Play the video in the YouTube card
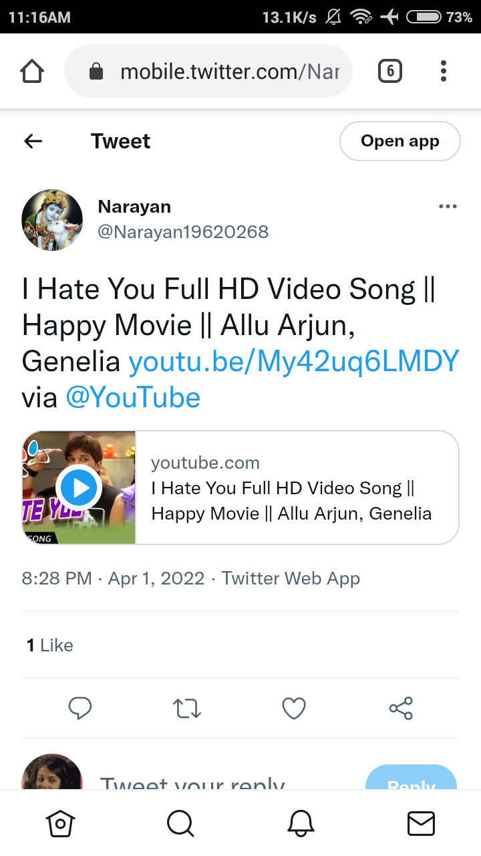Image resolution: width=481 pixels, height=856 pixels. click(x=79, y=488)
